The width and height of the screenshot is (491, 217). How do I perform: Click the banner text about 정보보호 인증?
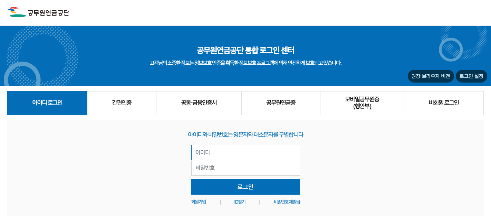(x=246, y=63)
